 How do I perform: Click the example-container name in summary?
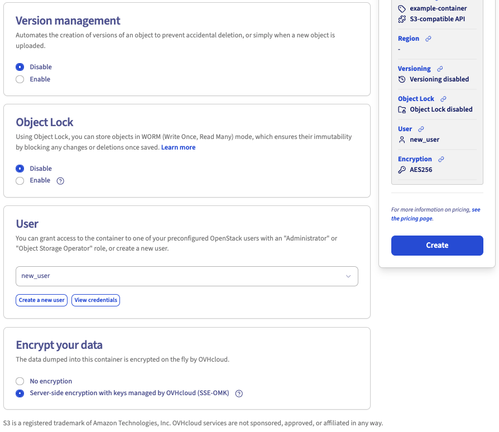pos(438,8)
